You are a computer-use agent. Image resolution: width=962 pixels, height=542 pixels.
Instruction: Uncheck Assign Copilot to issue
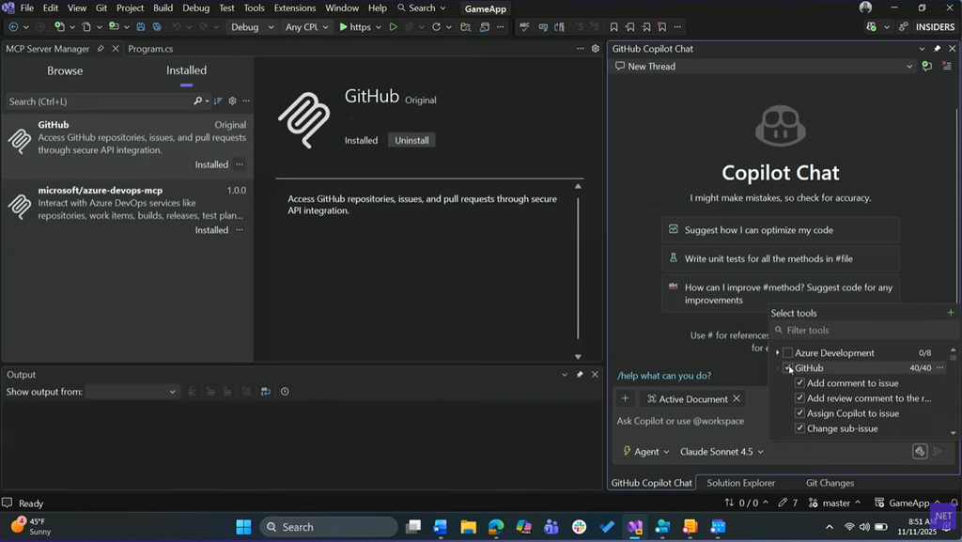(799, 413)
